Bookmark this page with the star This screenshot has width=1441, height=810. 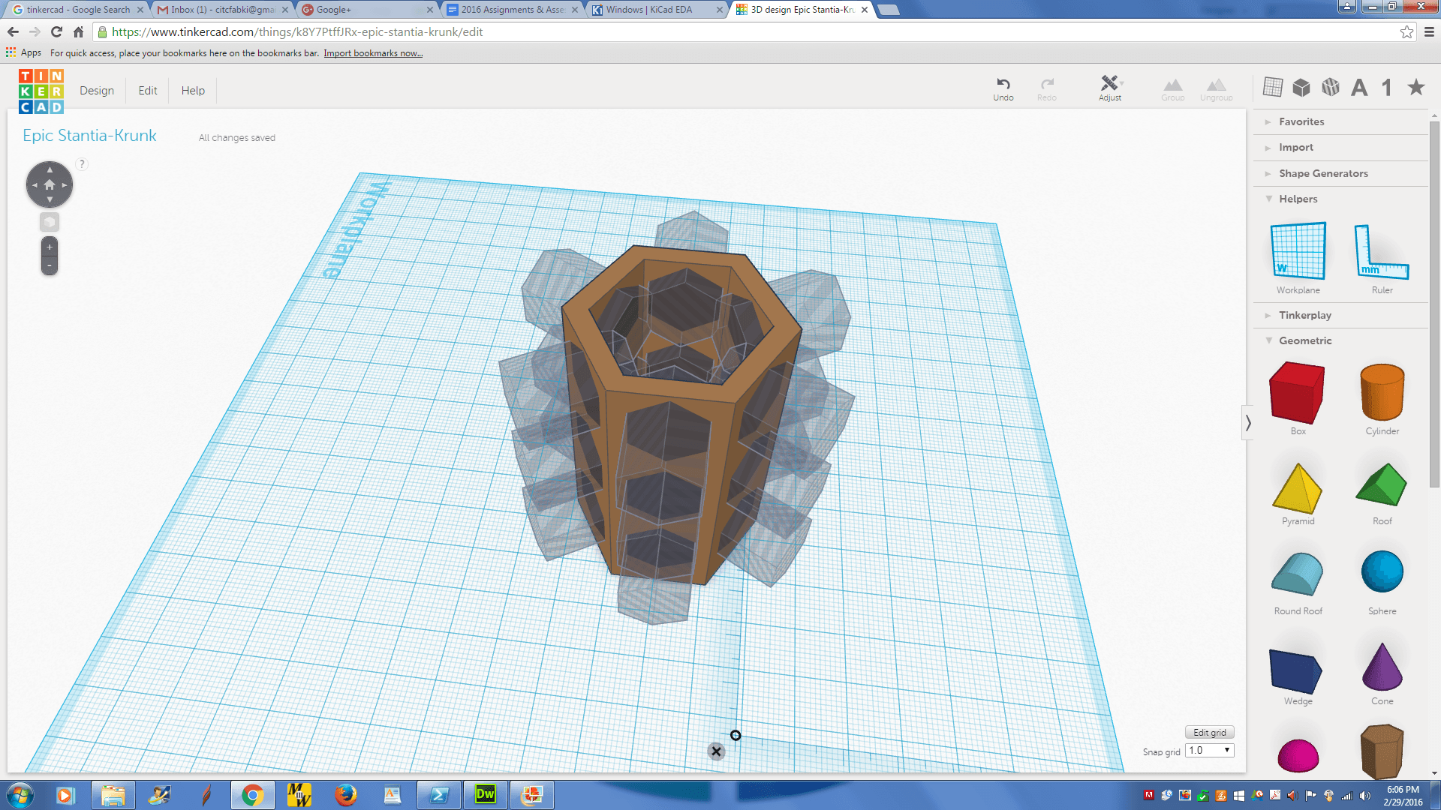(x=1406, y=31)
